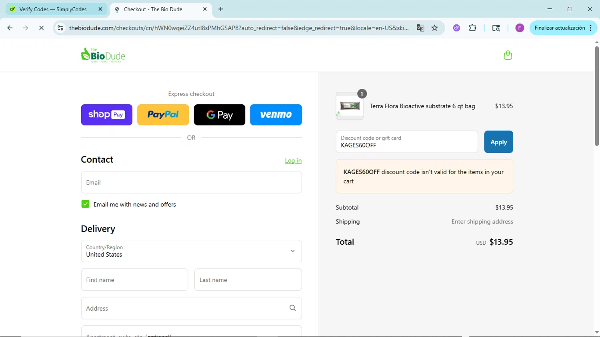The width and height of the screenshot is (600, 337).
Task: Click the Terra Flora Bioactive substrate product name
Action: coord(422,106)
